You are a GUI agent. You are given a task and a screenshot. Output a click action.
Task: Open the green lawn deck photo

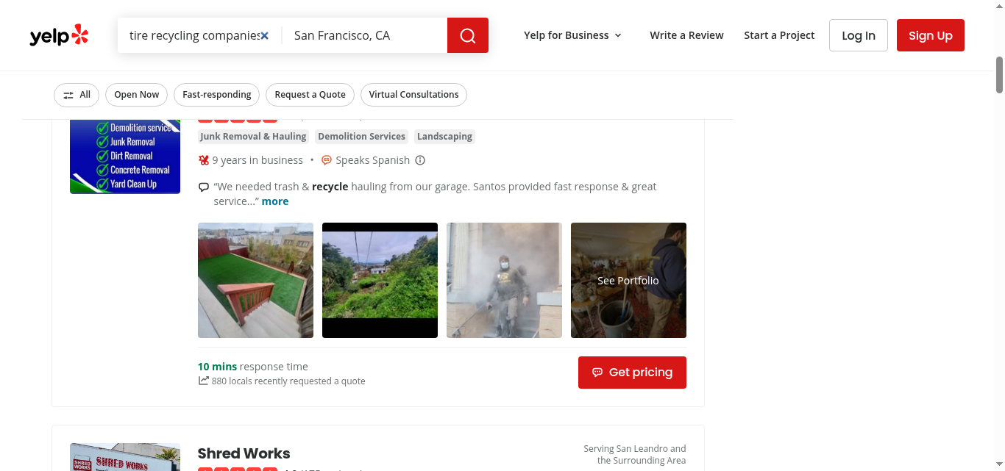point(255,280)
